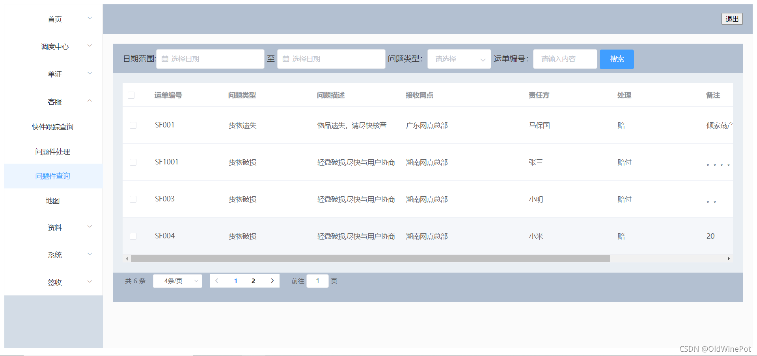The height and width of the screenshot is (356, 757).
Task: Go to next page arrow in pagination
Action: pyautogui.click(x=272, y=281)
